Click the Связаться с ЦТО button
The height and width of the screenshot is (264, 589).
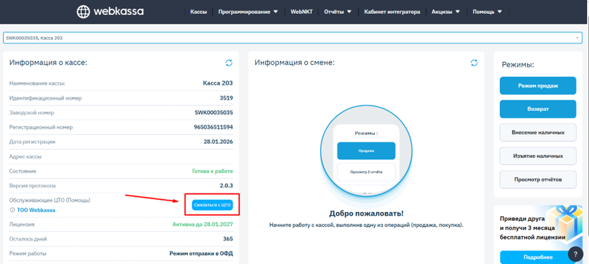coord(212,205)
